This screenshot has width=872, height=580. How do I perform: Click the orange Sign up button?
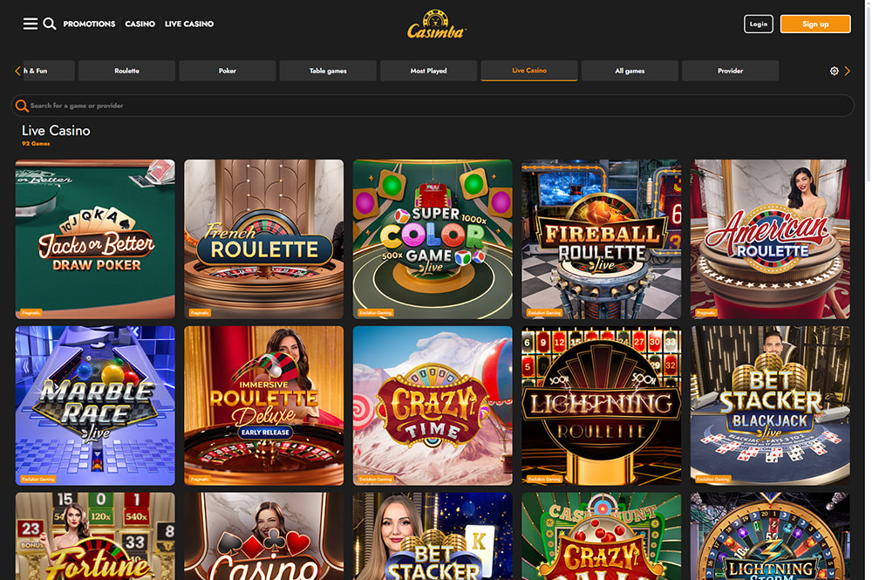tap(815, 24)
